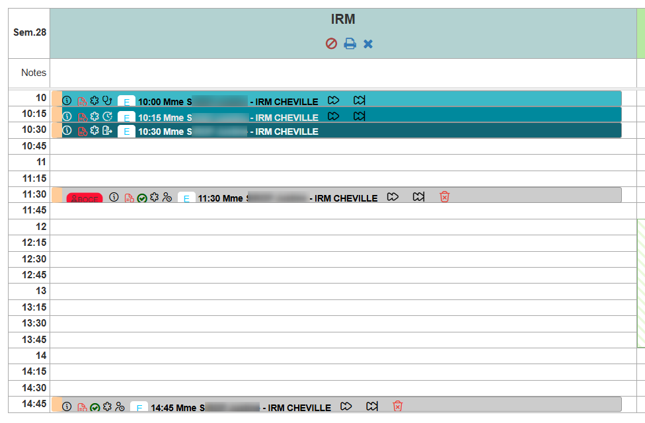Click skip-to-end icon on the 11:30 appointment
The image size is (645, 423).
click(418, 197)
